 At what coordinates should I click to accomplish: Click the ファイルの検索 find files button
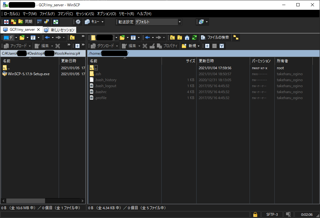pos(215,37)
